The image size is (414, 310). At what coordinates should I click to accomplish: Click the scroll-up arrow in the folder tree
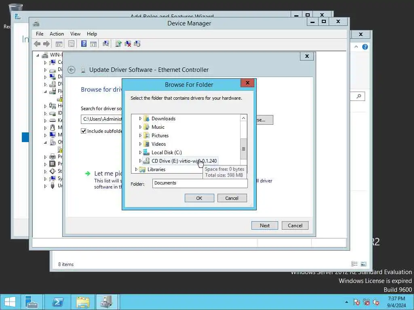[243, 118]
